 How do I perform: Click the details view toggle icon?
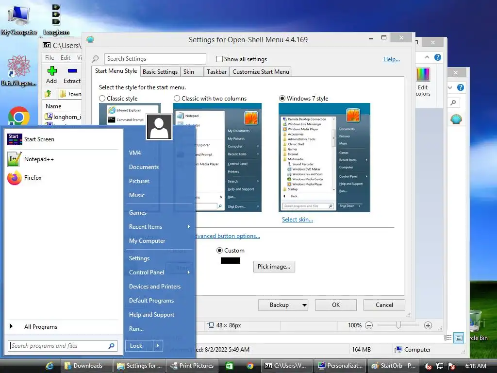(x=448, y=338)
